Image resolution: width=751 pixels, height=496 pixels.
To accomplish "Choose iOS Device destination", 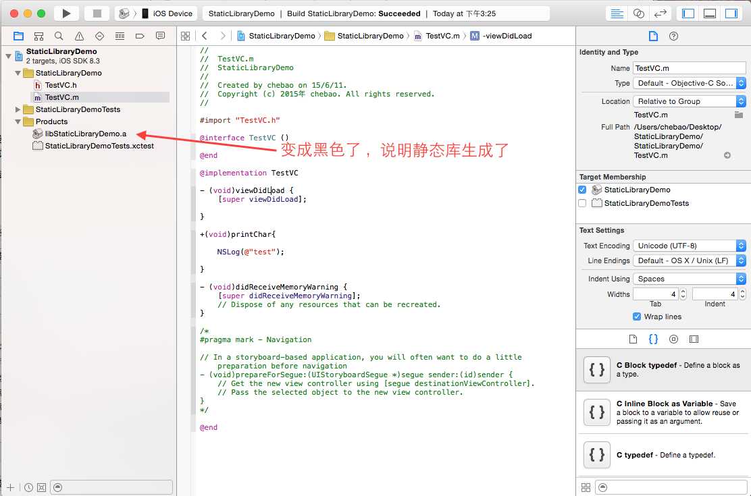I will tap(167, 13).
